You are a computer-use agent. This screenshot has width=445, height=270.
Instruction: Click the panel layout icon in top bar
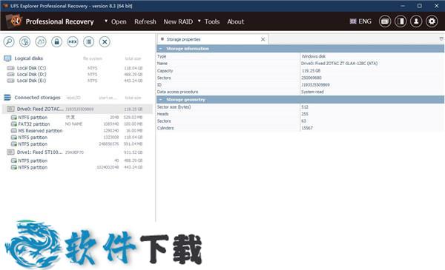pos(400,21)
